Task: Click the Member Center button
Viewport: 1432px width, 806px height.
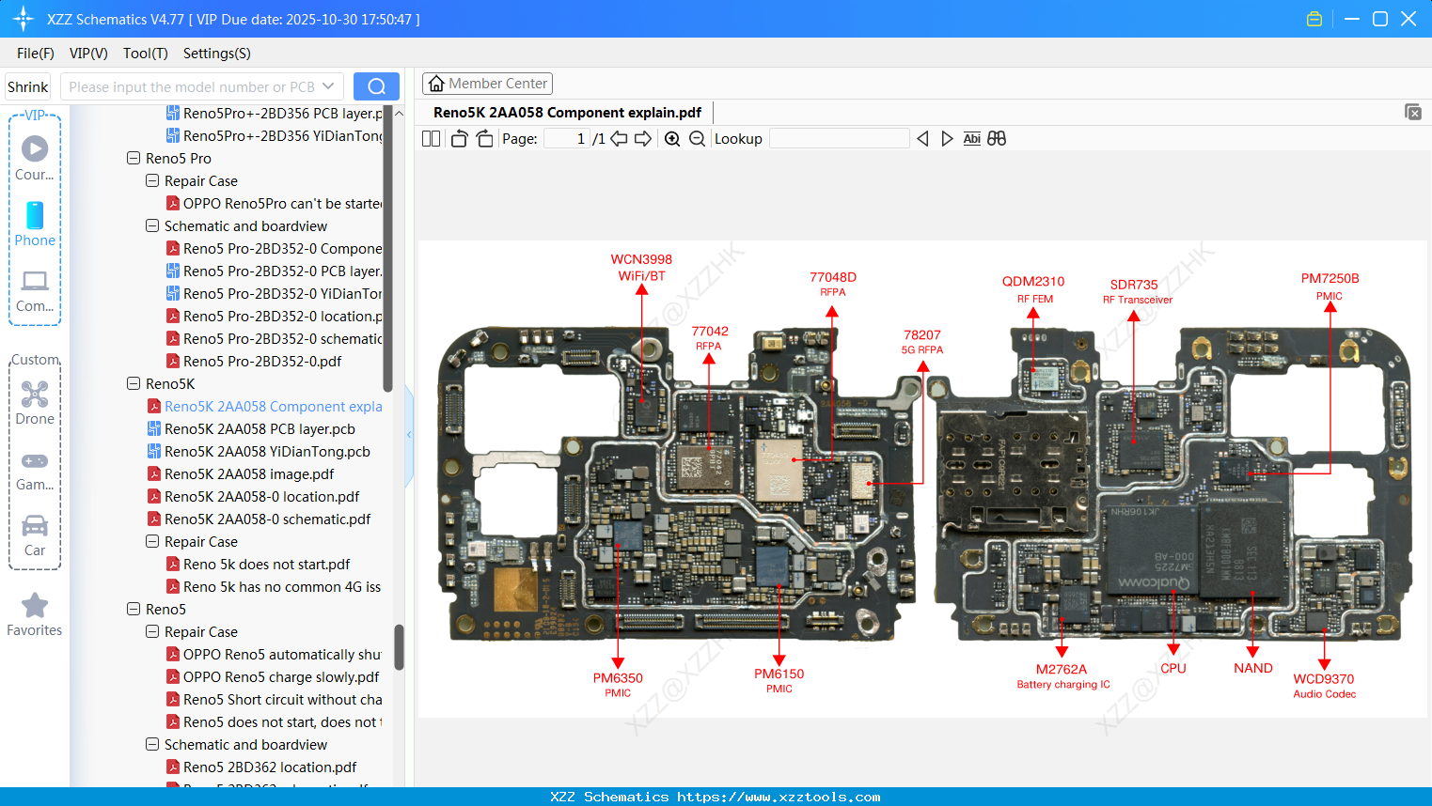Action: (487, 83)
